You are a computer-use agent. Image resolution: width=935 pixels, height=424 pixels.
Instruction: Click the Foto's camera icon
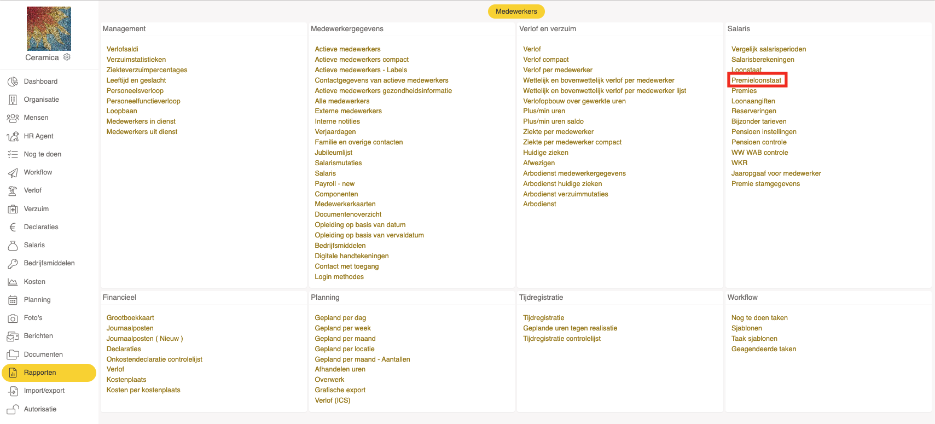13,318
